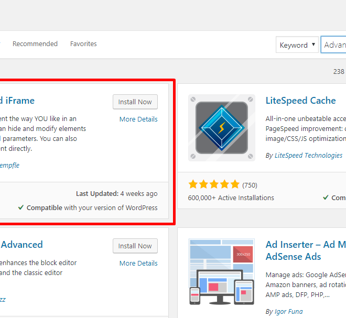Click 'Last Updated: 4 weeks ago' text
Image resolution: width=346 pixels, height=318 pixels.
click(117, 194)
